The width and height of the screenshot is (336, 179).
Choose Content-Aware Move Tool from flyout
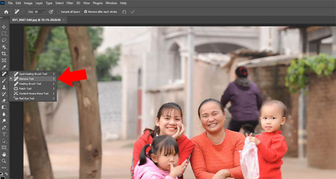click(32, 93)
